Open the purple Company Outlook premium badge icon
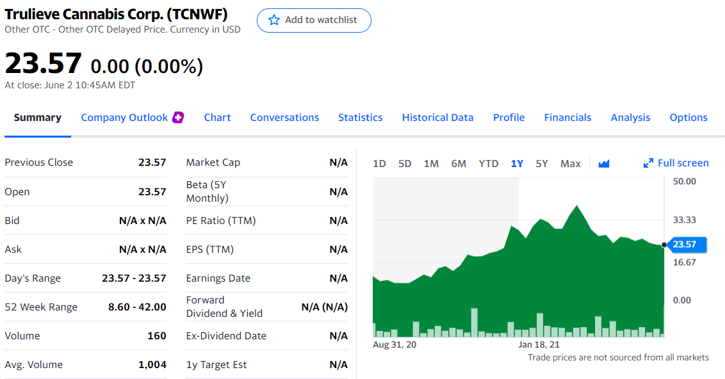The height and width of the screenshot is (379, 725). (178, 117)
